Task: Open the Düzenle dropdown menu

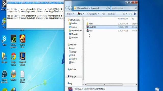Action: pyautogui.click(x=71, y=14)
